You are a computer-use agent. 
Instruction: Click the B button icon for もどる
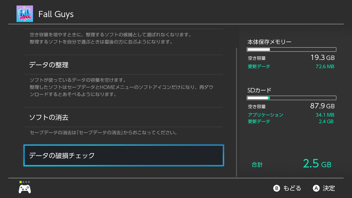(276, 188)
